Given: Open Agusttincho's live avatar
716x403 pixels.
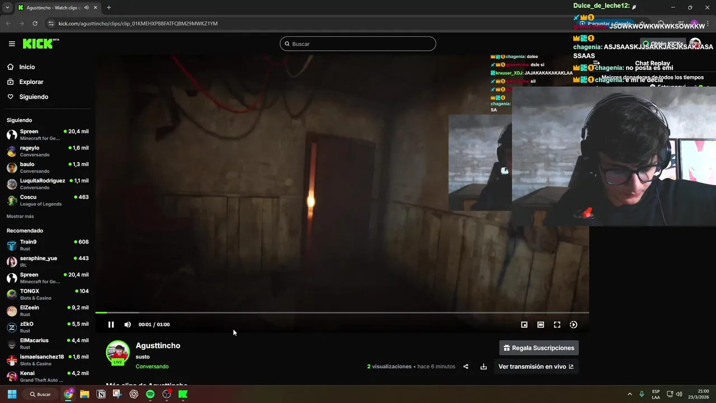Looking at the screenshot, I should tap(117, 353).
